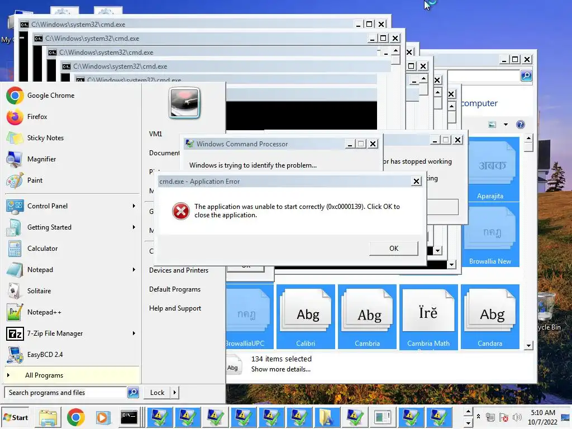Screen dimensions: 572x429
Task: Click the taskbar scroll down arrow
Action: click(x=469, y=423)
